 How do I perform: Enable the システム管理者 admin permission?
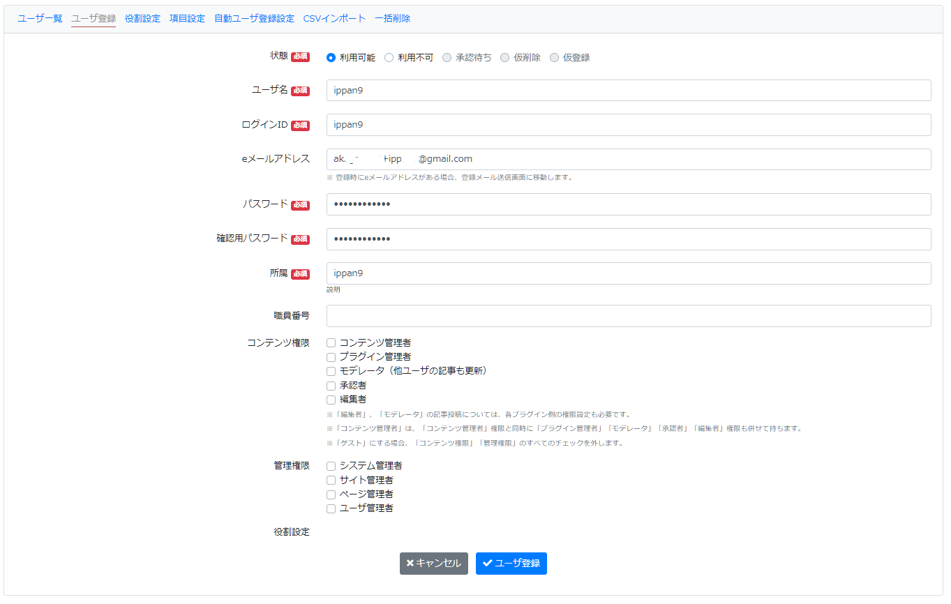click(x=331, y=466)
